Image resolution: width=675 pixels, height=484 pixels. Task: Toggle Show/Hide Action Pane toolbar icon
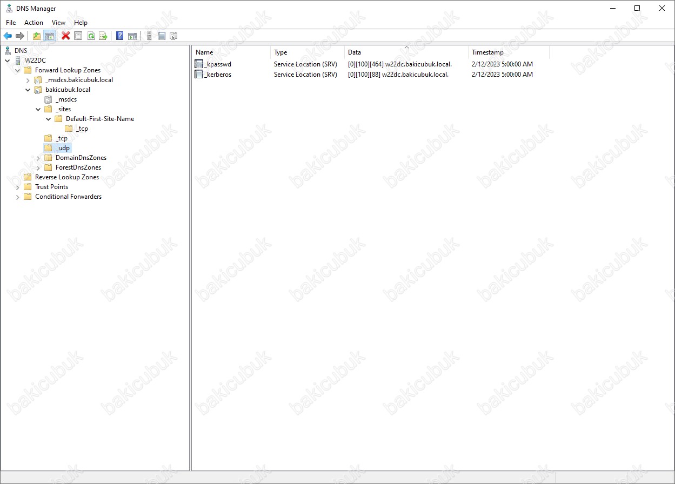(x=132, y=36)
